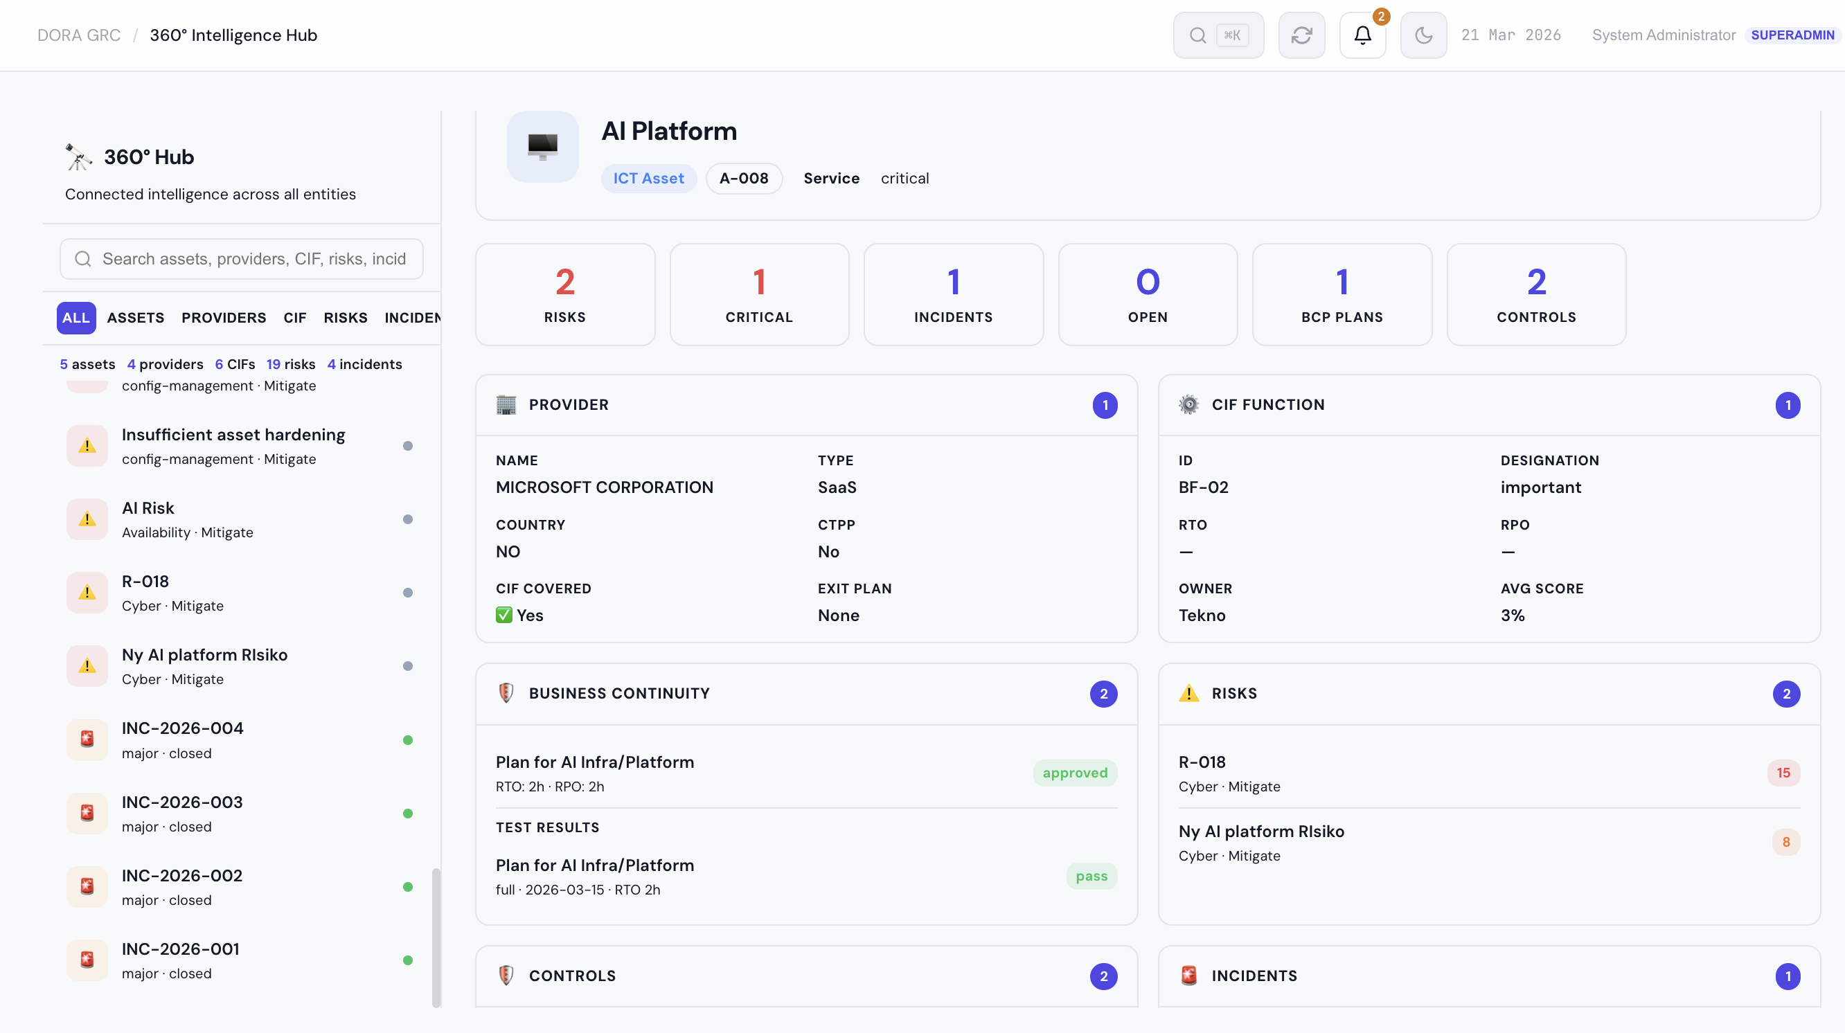Click the Controls panel count badge
The image size is (1845, 1033).
click(1104, 976)
